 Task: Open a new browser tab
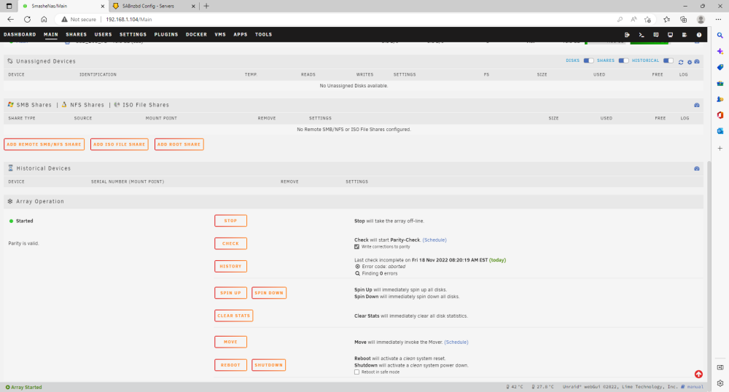[x=206, y=6]
